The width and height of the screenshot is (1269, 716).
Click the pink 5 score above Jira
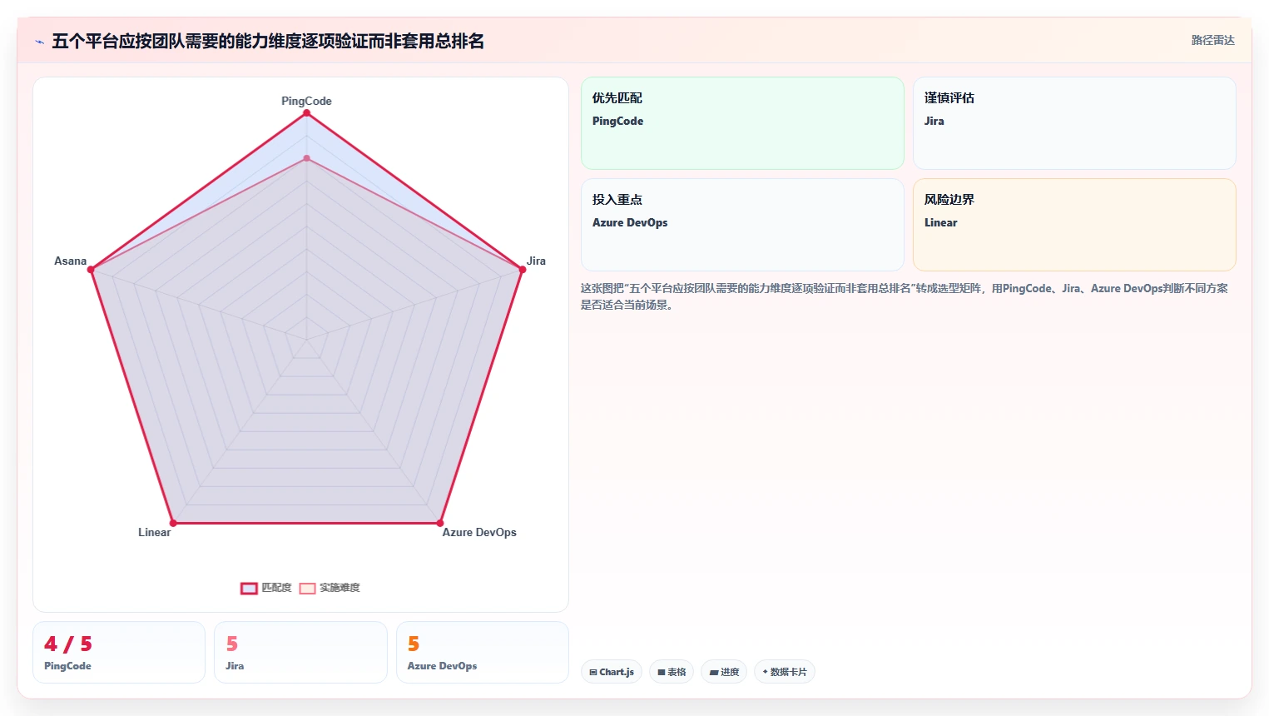(x=232, y=644)
